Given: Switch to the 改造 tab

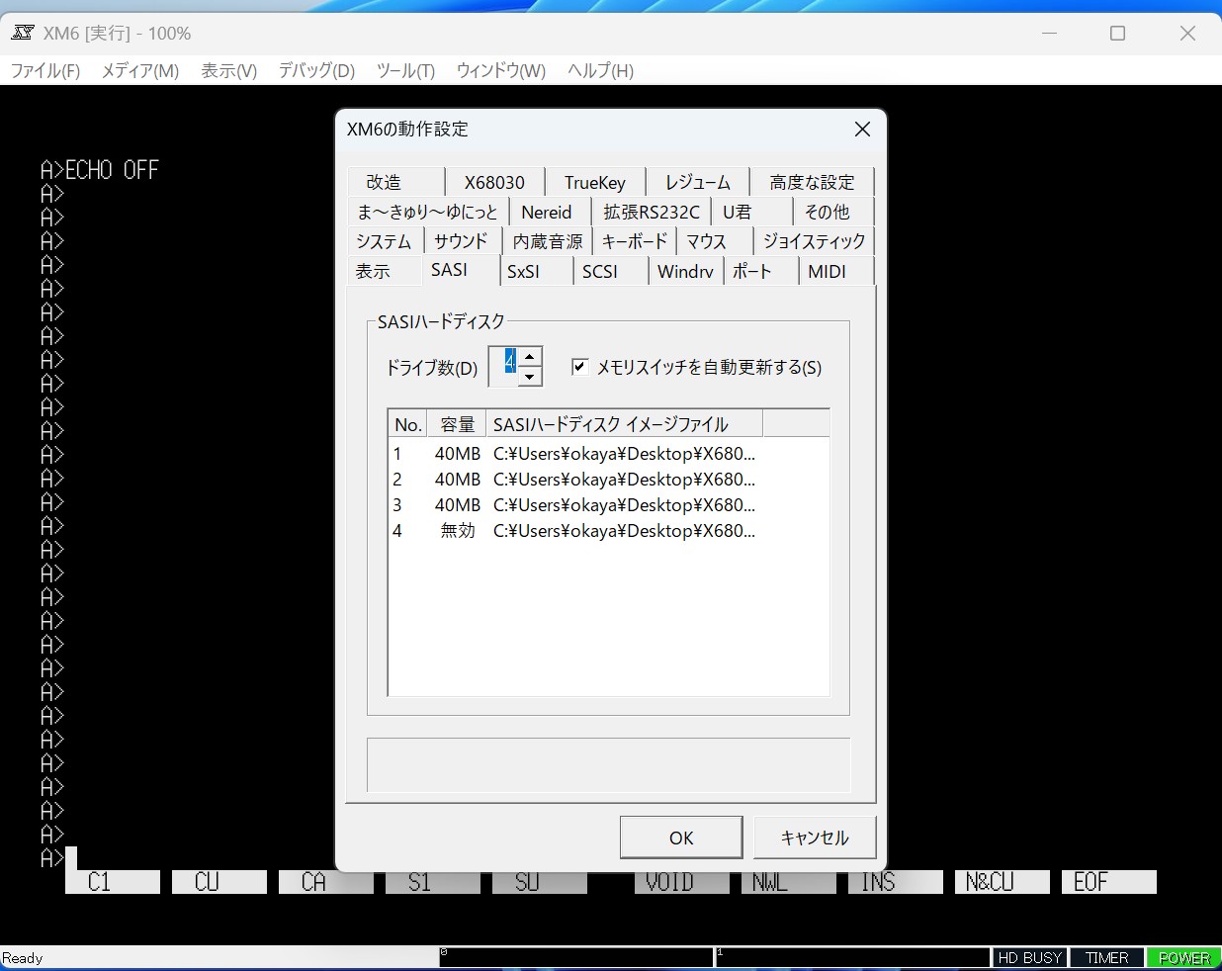Looking at the screenshot, I should [395, 182].
